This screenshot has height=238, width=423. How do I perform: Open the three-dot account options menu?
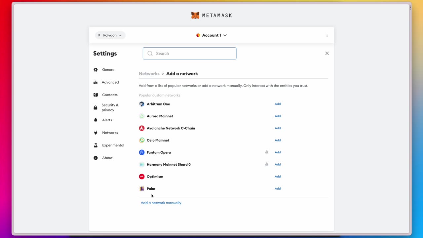[x=327, y=35]
